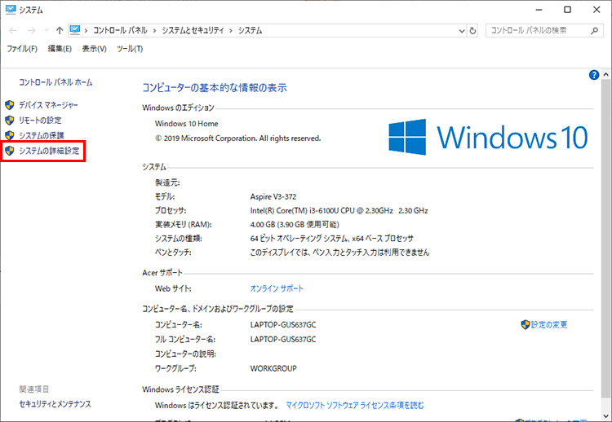Open the ファイル(F) menu

pos(22,49)
